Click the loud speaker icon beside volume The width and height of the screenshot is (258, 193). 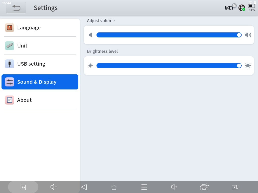pos(248,35)
